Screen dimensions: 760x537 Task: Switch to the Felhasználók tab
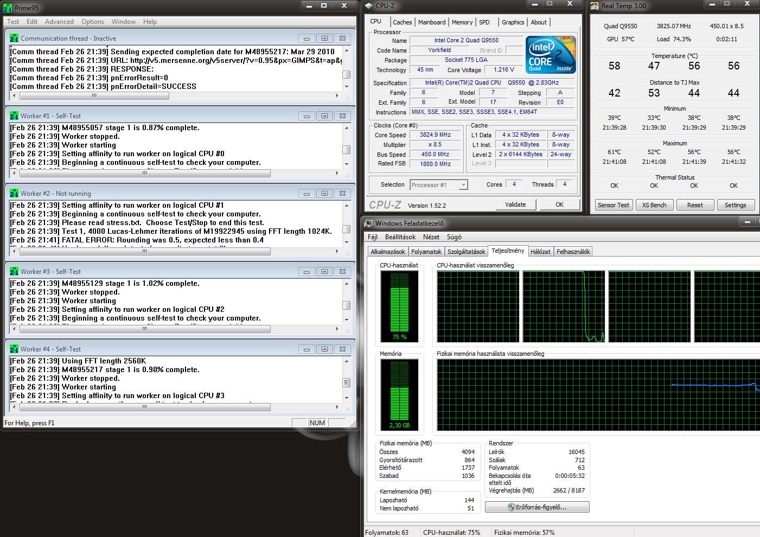pyautogui.click(x=573, y=252)
